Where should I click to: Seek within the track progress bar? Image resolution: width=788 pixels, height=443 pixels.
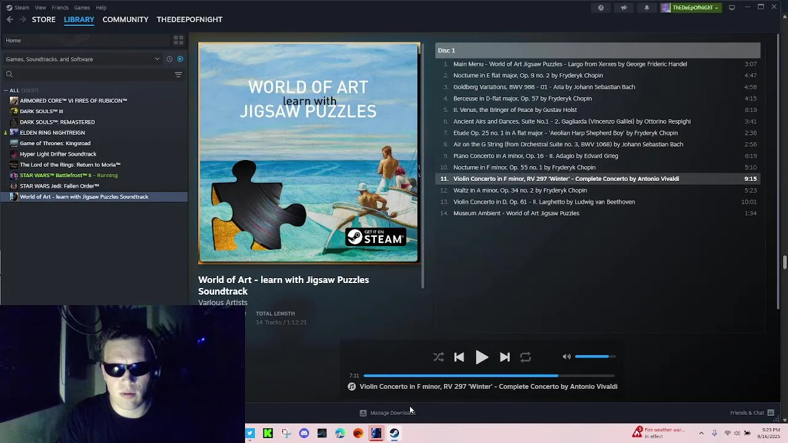[489, 375]
